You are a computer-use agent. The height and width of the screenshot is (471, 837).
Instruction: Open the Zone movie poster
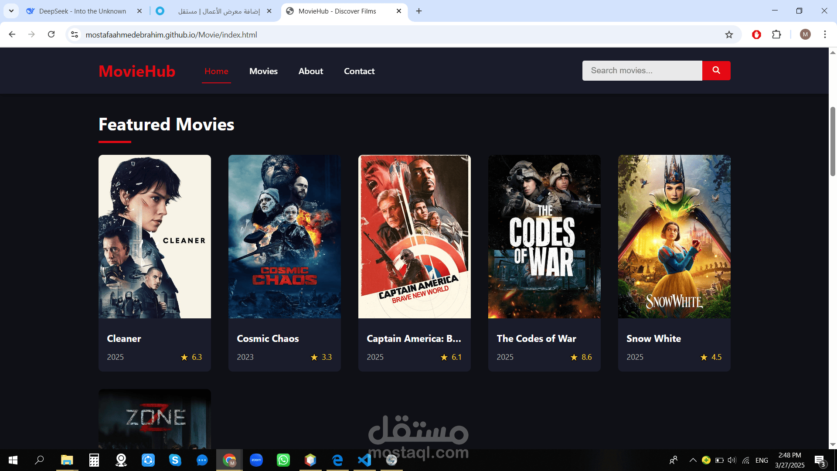[x=155, y=419]
